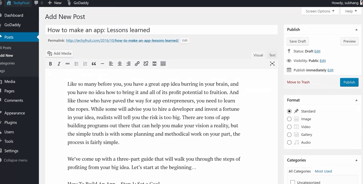Click the Add Media button
The image size is (363, 184).
(x=59, y=53)
